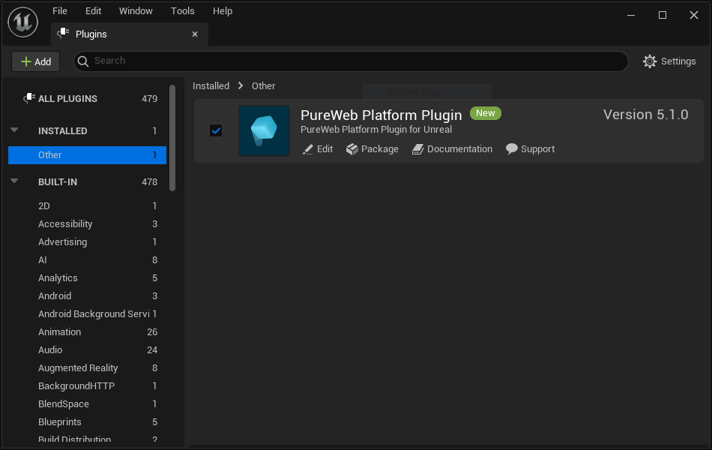This screenshot has height=450, width=712.
Task: Select the Augmented Reality category
Action: click(87, 367)
